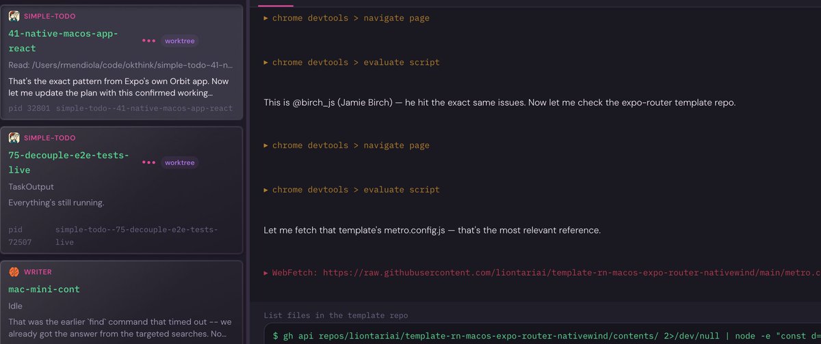
Task: Click the SIMPLE-TODO avatar on 75-decouple-e2e-tests-live card
Action: point(14,138)
